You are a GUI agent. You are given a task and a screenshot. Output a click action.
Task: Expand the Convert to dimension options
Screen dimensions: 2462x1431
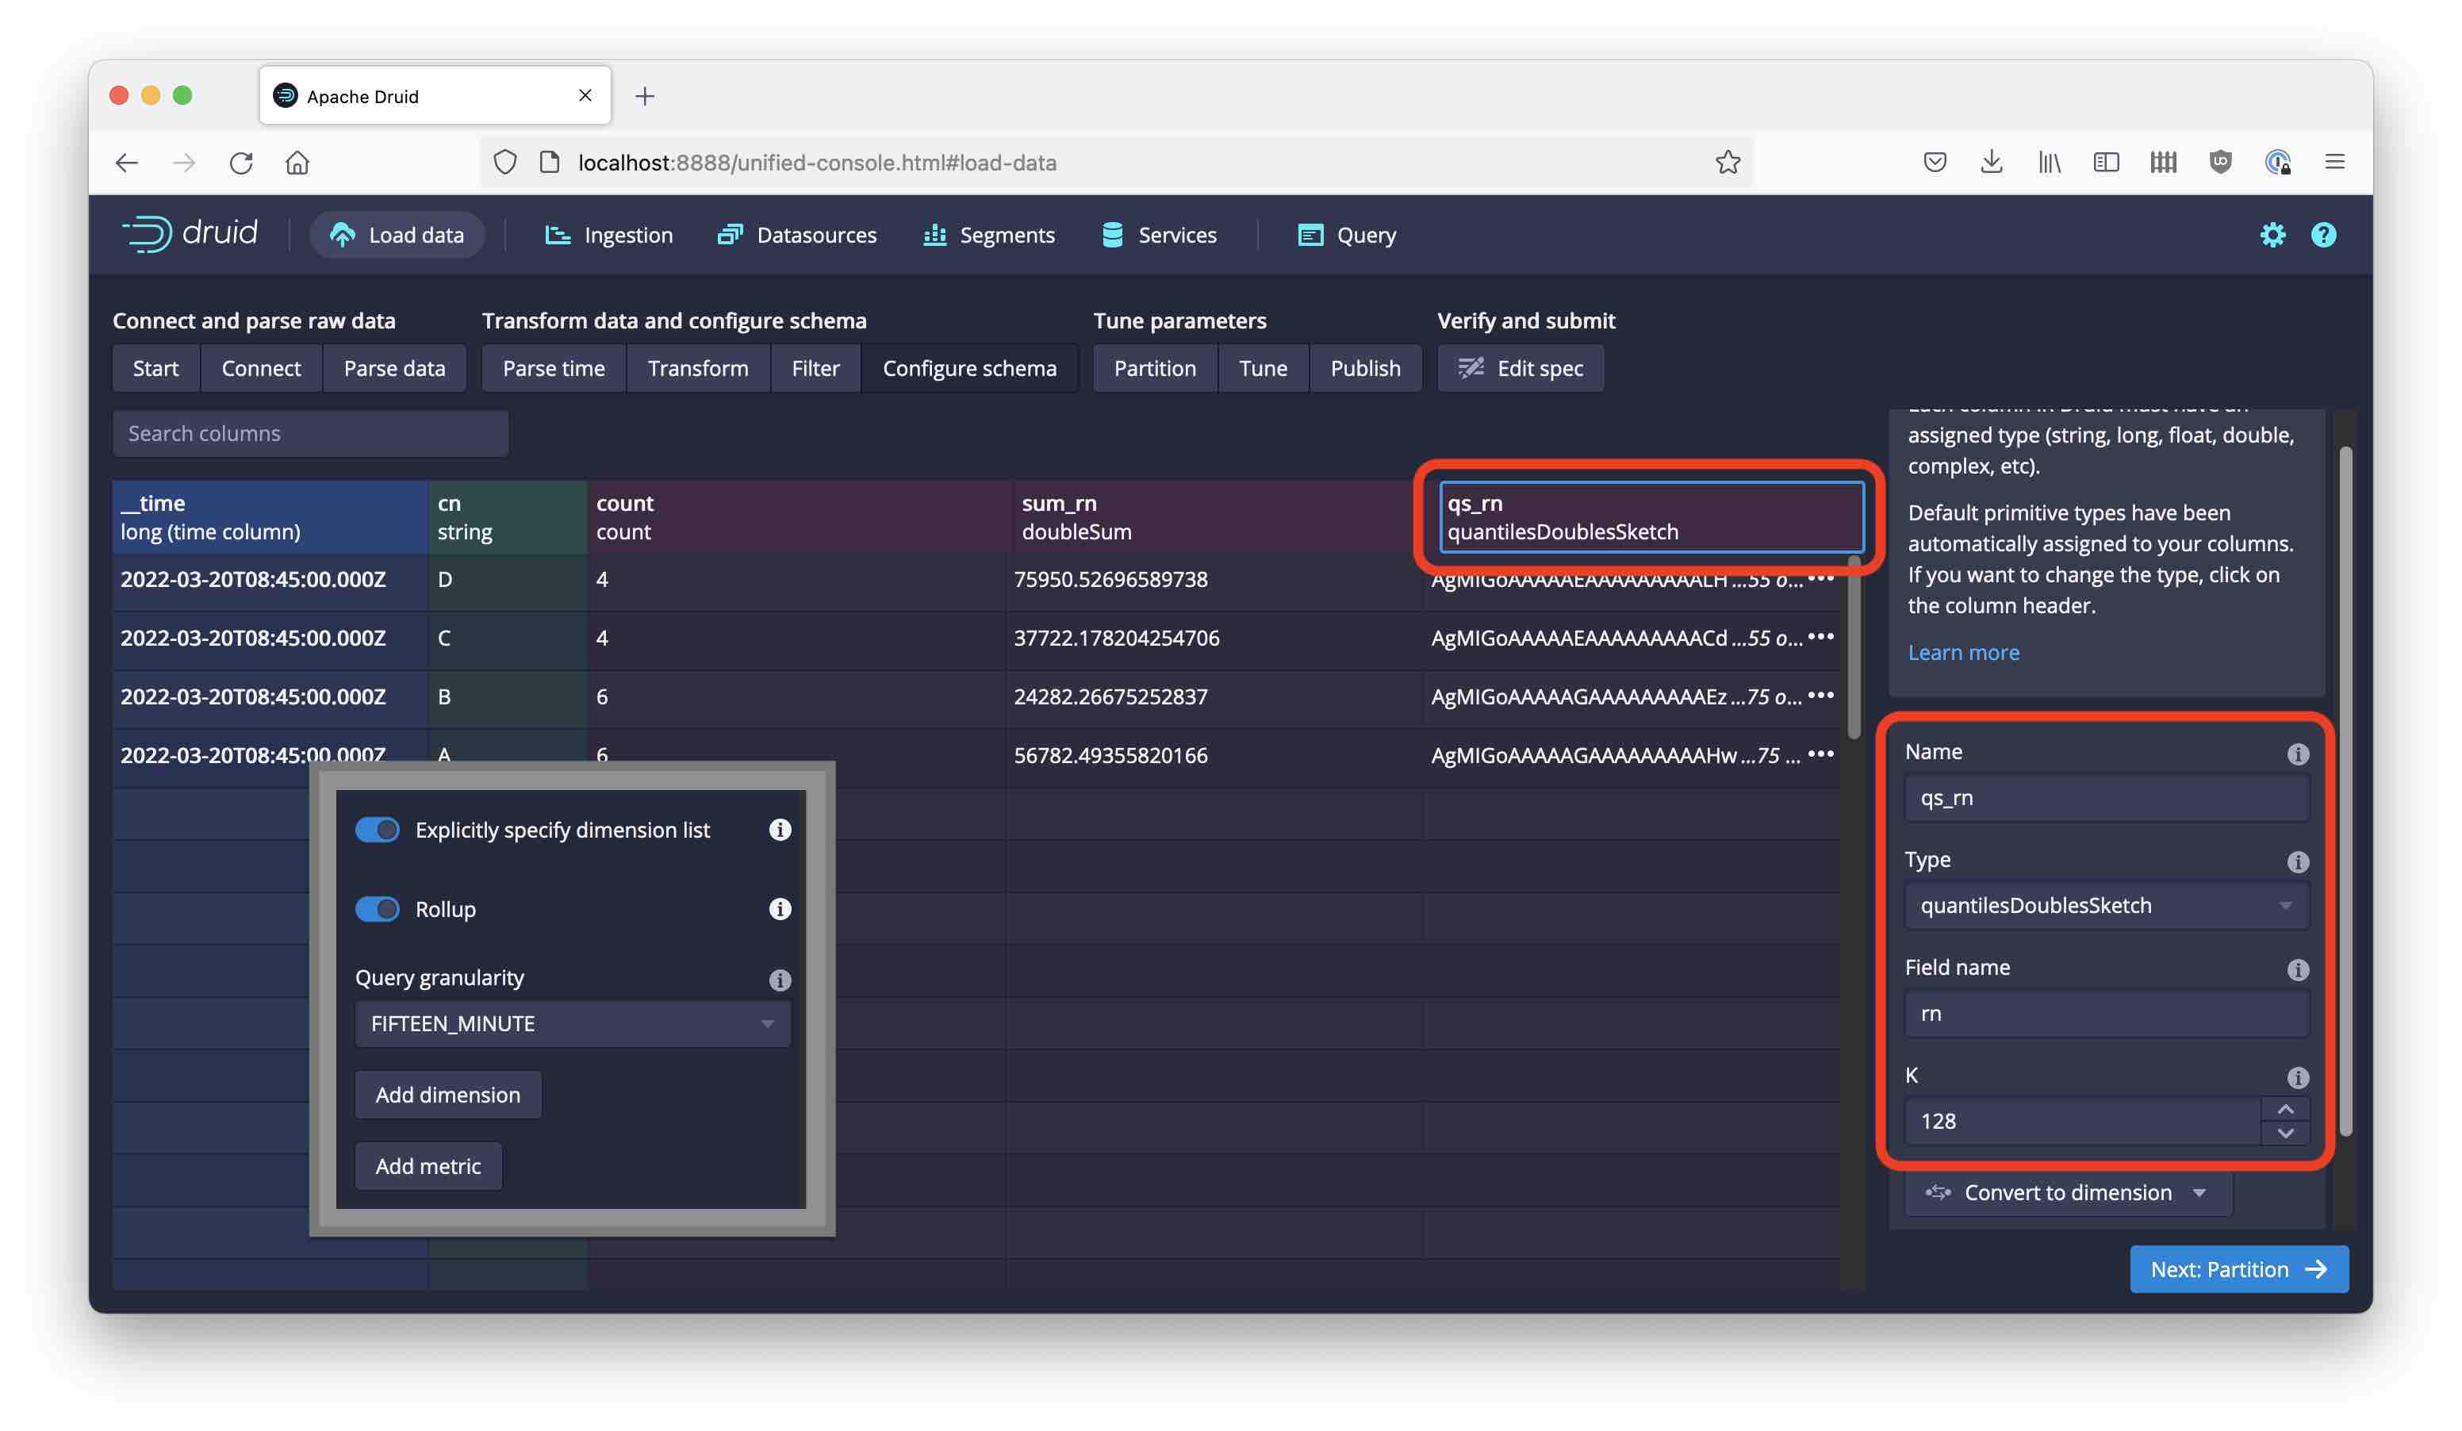[2065, 1193]
